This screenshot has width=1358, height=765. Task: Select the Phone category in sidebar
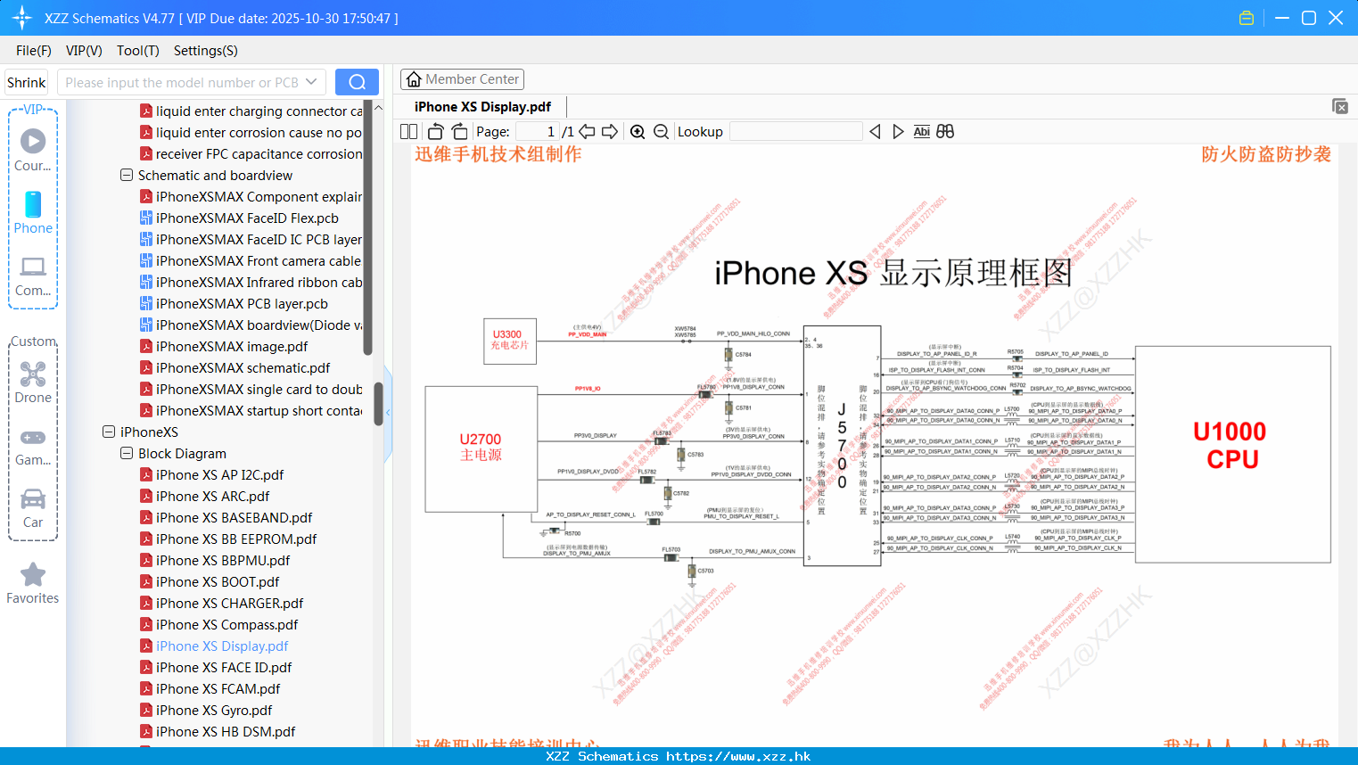33,212
